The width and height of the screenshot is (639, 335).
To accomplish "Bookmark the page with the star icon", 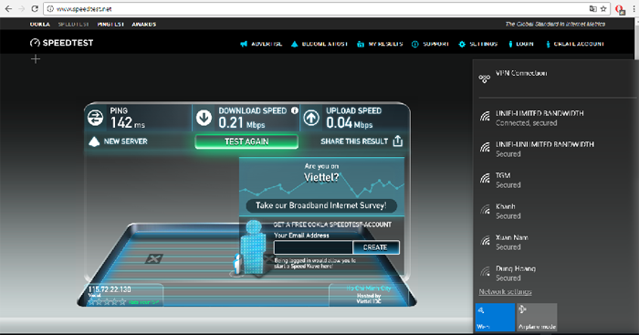I will coord(603,8).
